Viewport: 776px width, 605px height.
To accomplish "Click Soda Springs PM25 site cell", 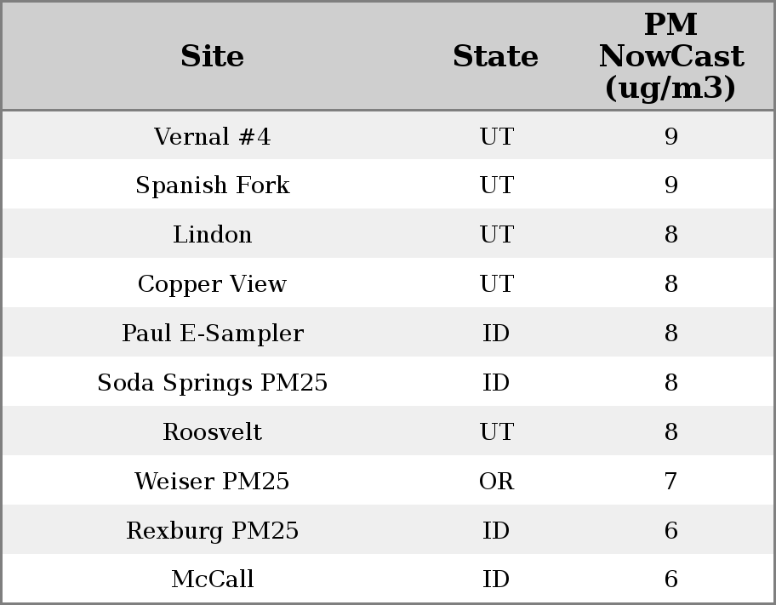I will click(212, 383).
